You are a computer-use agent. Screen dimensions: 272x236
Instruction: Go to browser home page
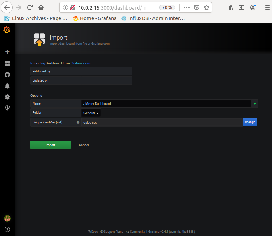[x=41, y=7]
